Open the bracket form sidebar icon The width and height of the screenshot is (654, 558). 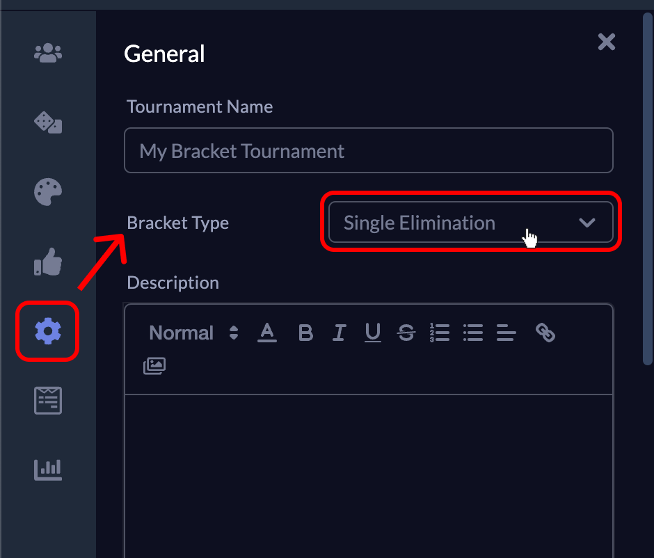(48, 400)
